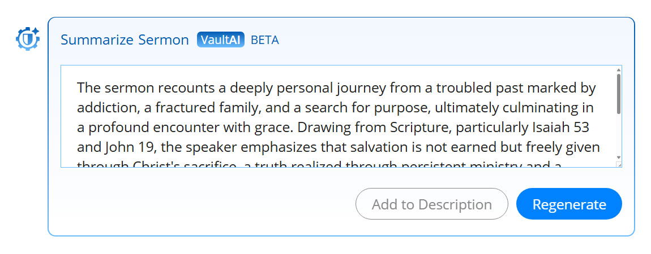Click the words 'Isaiah 53' in summary
The width and height of the screenshot is (651, 254).
point(560,128)
